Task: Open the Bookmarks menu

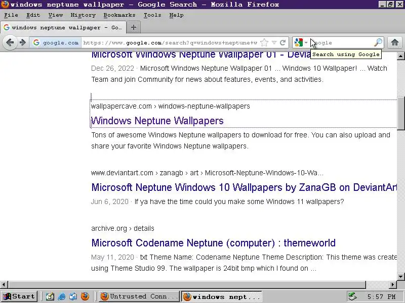Action: pyautogui.click(x=119, y=15)
